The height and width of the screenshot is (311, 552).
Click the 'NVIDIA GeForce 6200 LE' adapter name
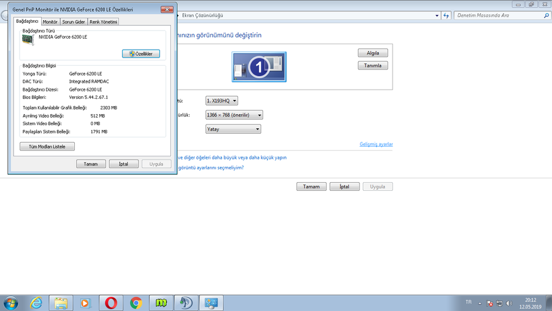(63, 37)
